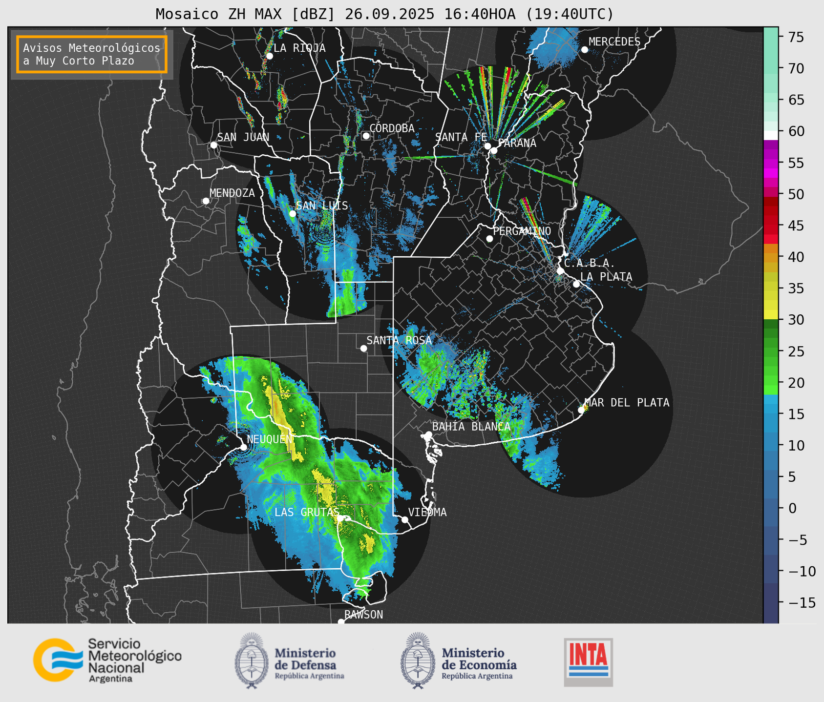Click the NEUQUÉN city marker dot

[x=243, y=447]
